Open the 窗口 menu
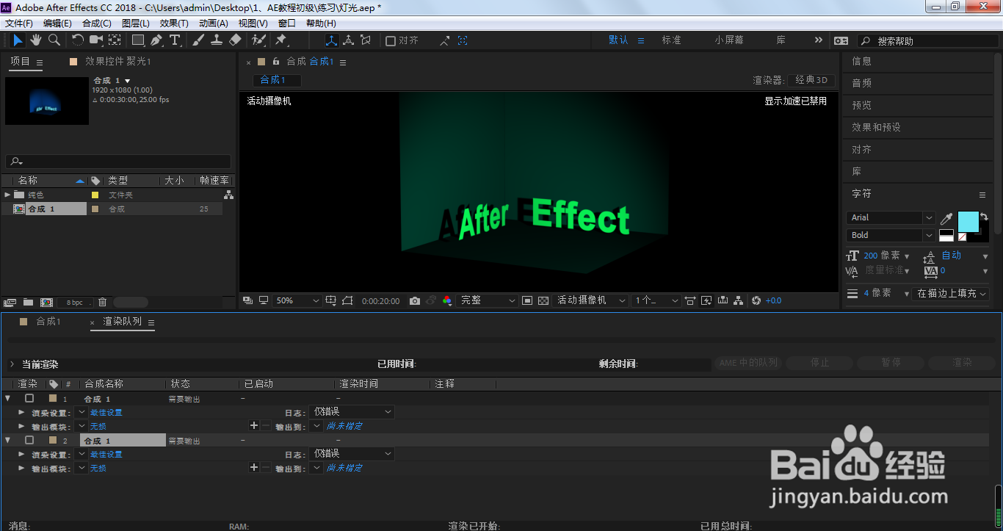This screenshot has height=531, width=1003. click(287, 24)
